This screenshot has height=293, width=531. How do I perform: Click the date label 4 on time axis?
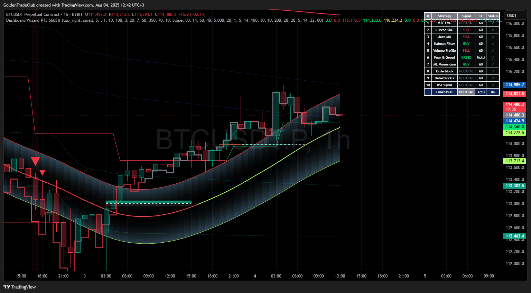[x=255, y=276]
